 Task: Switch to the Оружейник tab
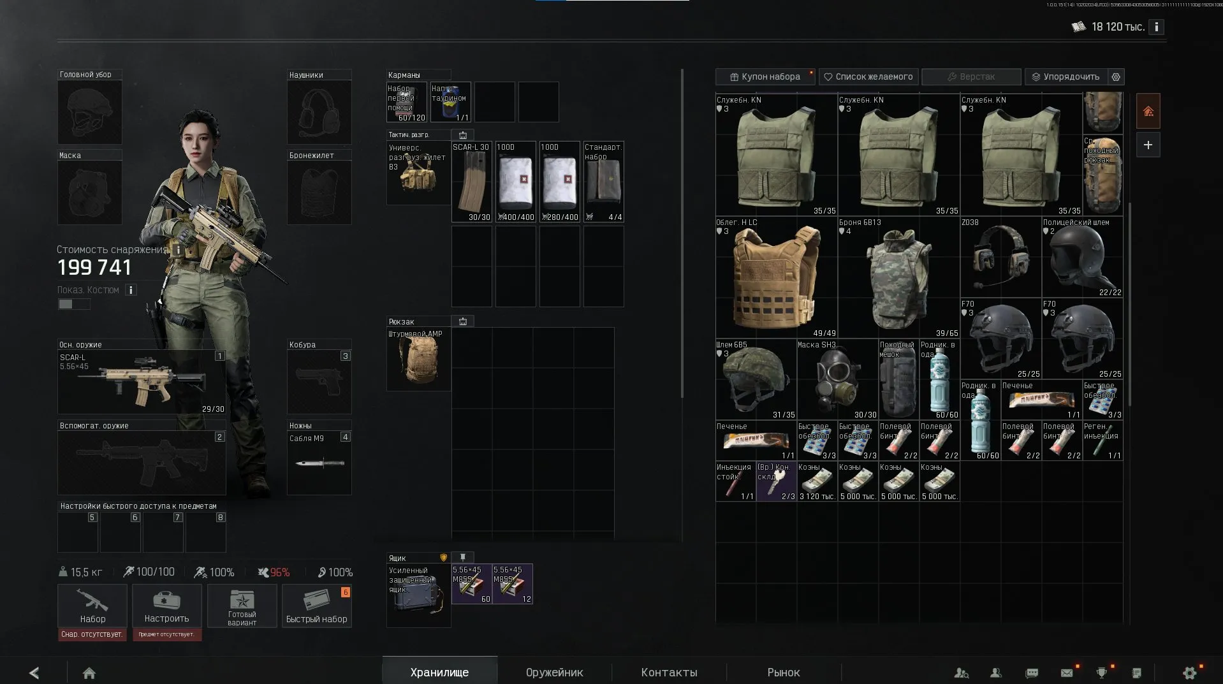point(554,672)
